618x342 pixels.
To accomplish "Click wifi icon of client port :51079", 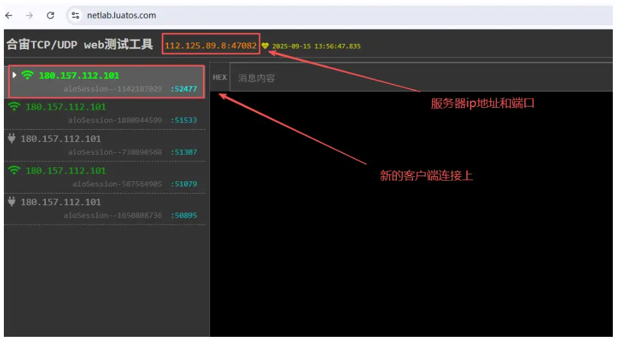I will tap(14, 170).
